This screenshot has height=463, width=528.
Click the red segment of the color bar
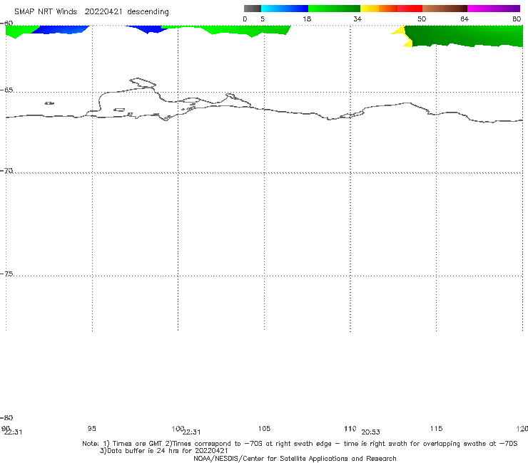(x=410, y=9)
